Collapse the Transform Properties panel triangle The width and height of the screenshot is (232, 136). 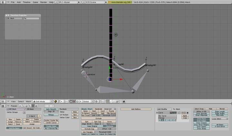pos(8,15)
